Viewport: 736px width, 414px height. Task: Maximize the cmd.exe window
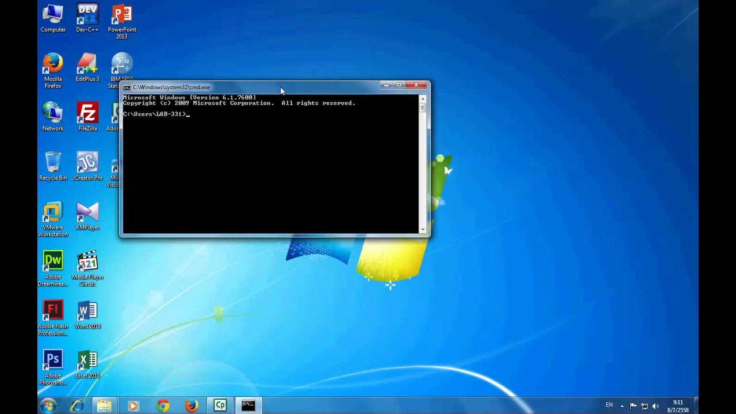tap(399, 85)
